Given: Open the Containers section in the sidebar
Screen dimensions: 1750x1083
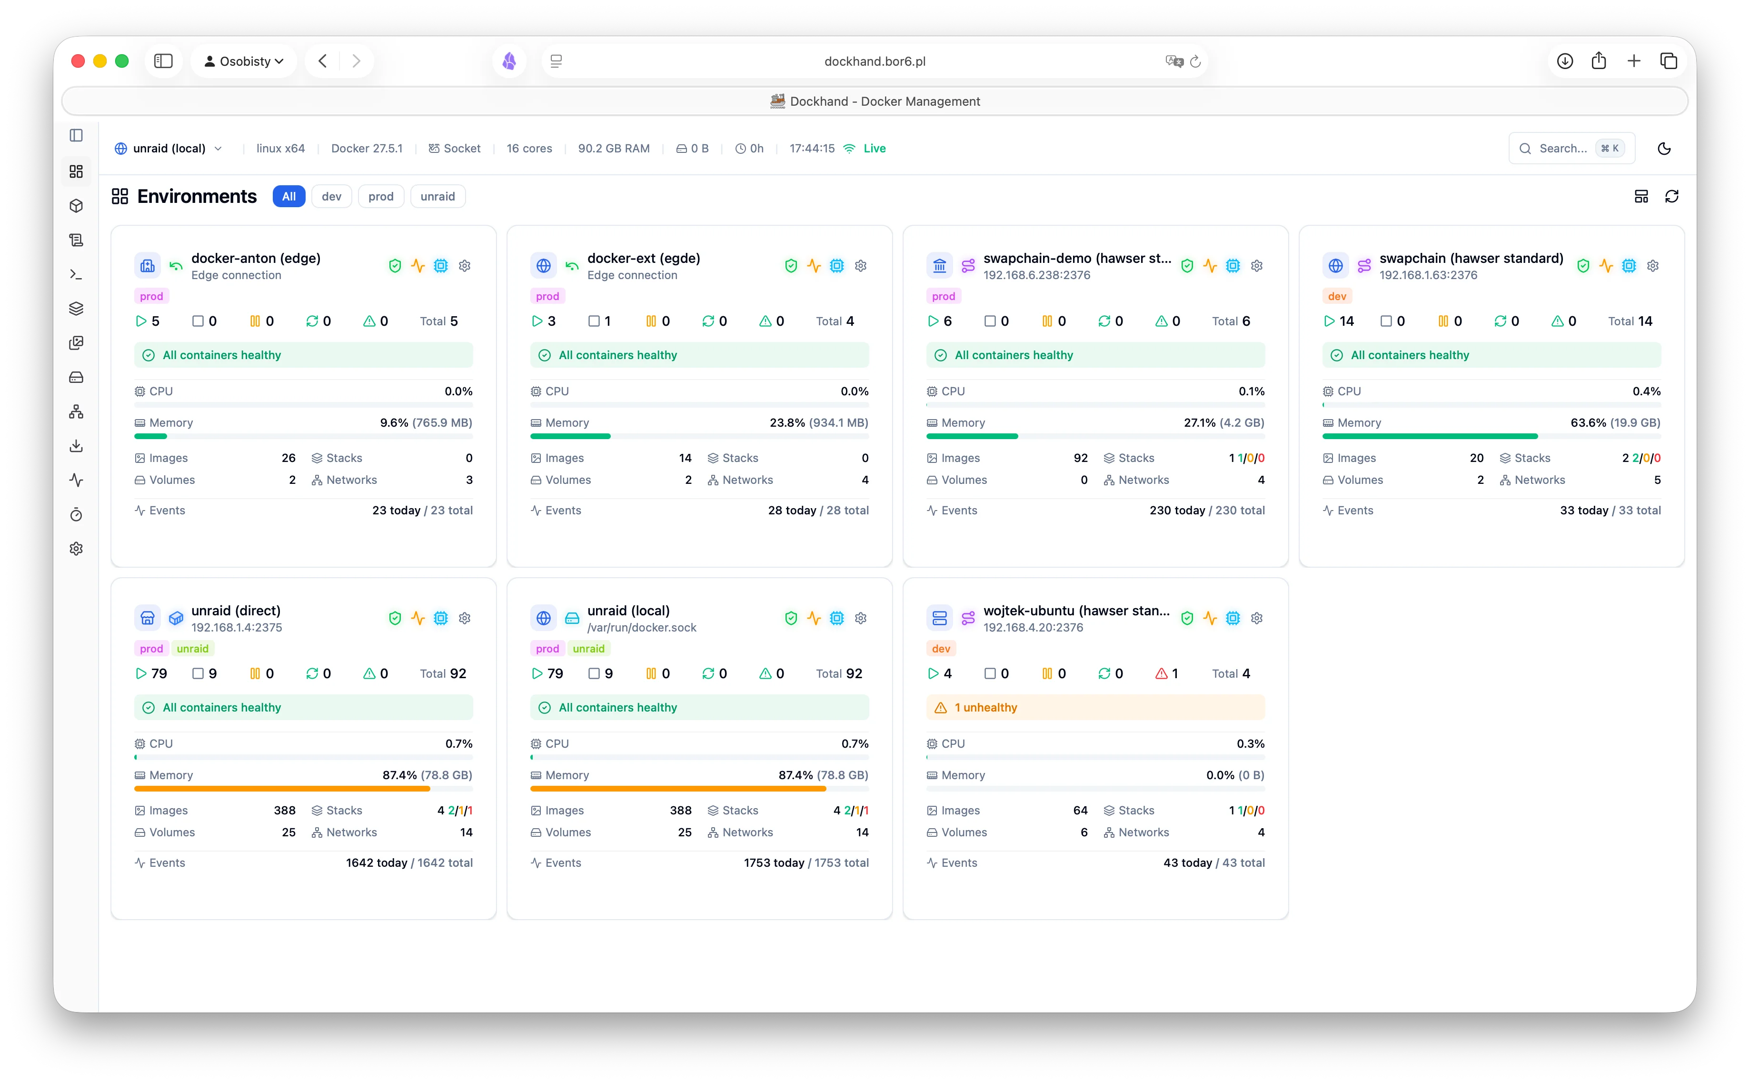Looking at the screenshot, I should point(77,206).
